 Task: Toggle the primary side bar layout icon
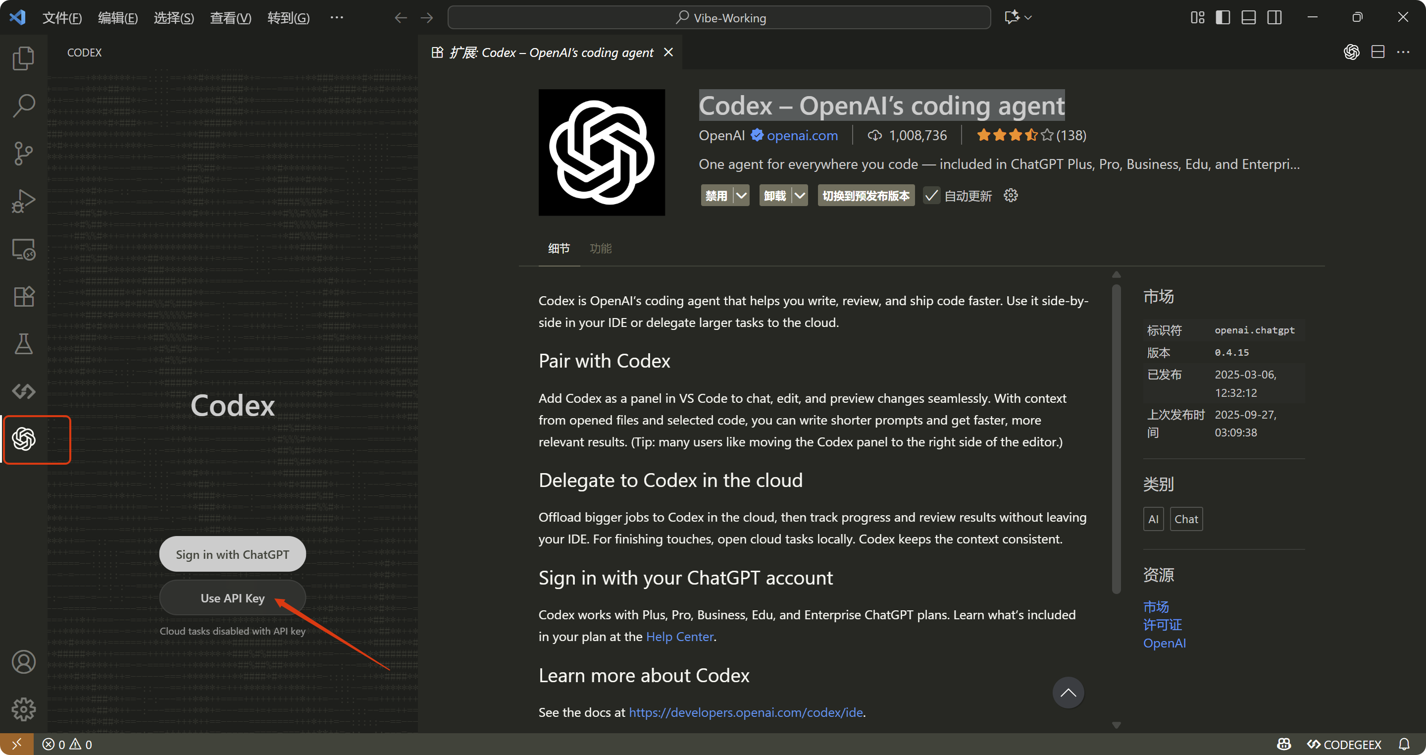[1222, 18]
